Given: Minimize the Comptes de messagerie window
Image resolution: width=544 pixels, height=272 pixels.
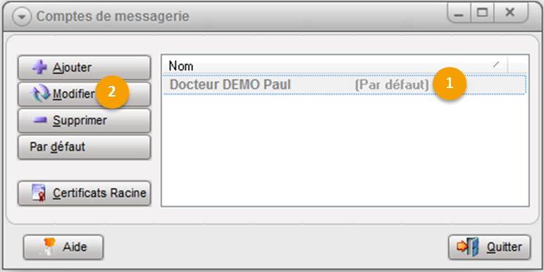Looking at the screenshot, I should [459, 13].
